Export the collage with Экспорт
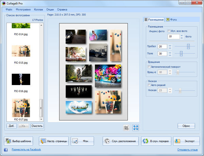 186,141
